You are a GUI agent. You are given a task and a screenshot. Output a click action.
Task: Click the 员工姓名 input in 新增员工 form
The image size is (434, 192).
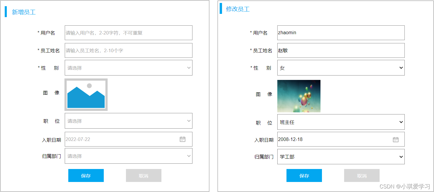tap(128, 50)
